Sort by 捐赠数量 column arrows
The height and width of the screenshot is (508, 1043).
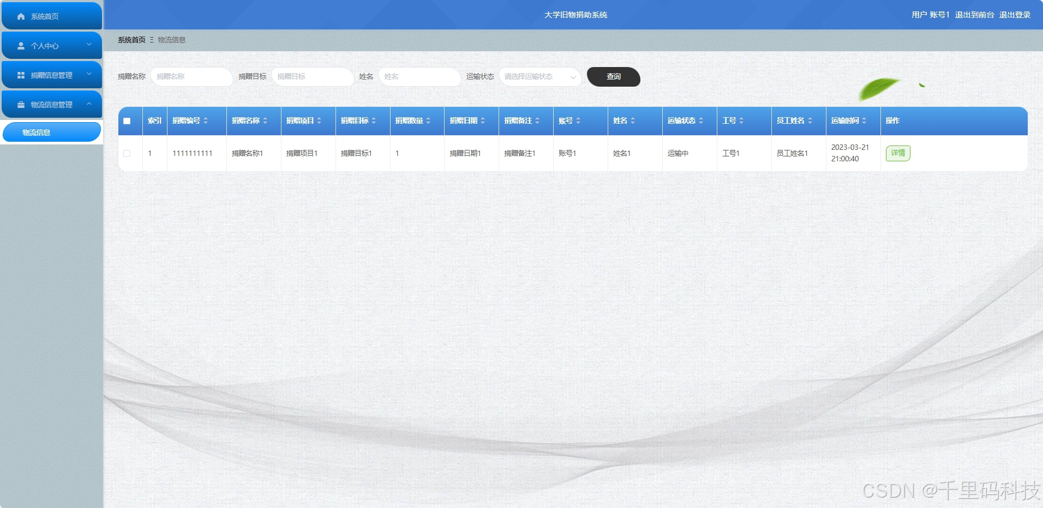coord(428,120)
